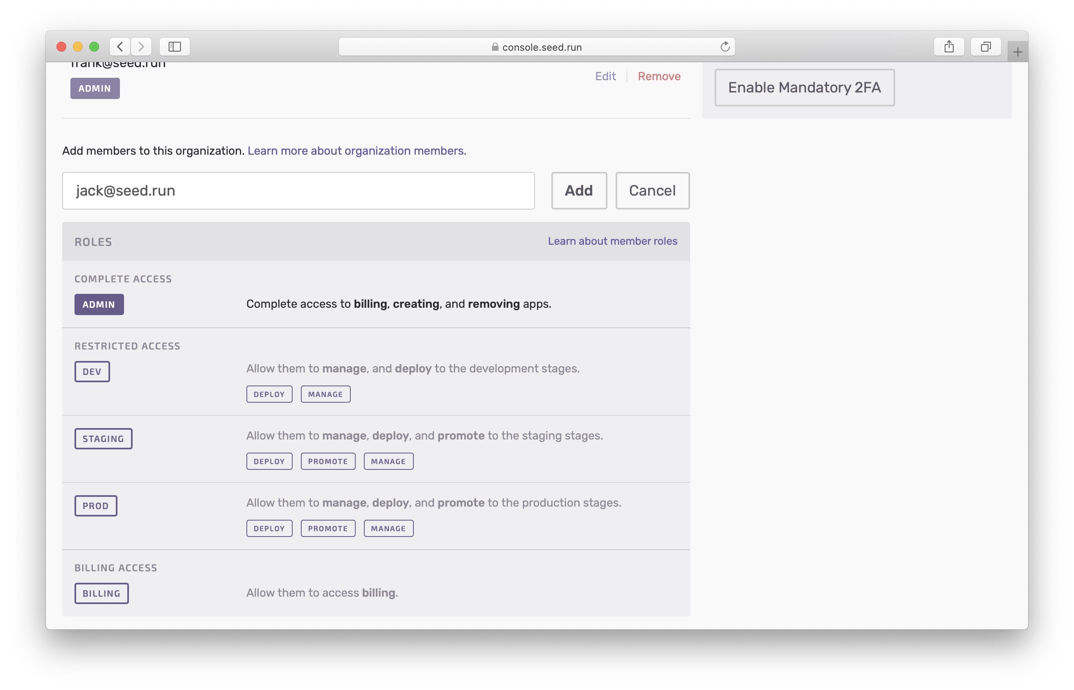Click the Add member button
Image resolution: width=1074 pixels, height=690 pixels.
click(578, 191)
